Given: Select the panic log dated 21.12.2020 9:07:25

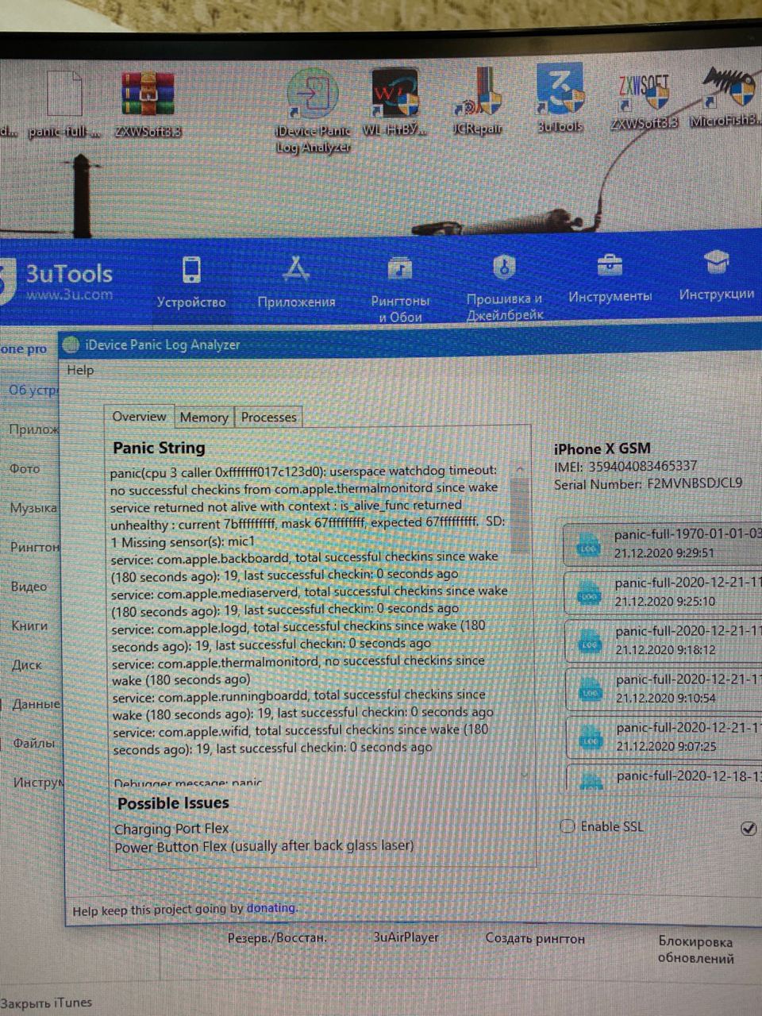Looking at the screenshot, I should point(664,737).
